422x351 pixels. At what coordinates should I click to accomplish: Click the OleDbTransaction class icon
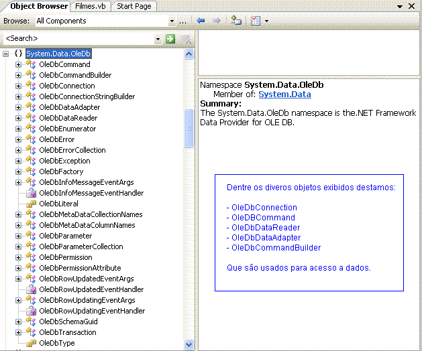coord(31,332)
